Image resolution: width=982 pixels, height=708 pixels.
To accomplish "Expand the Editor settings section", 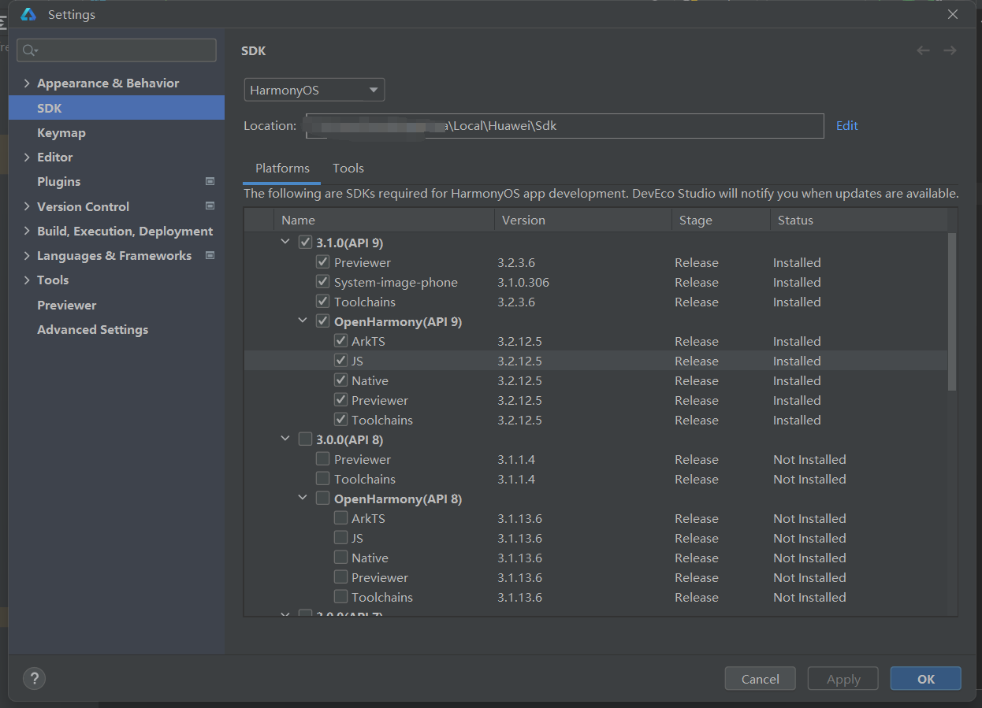I will click(x=27, y=158).
